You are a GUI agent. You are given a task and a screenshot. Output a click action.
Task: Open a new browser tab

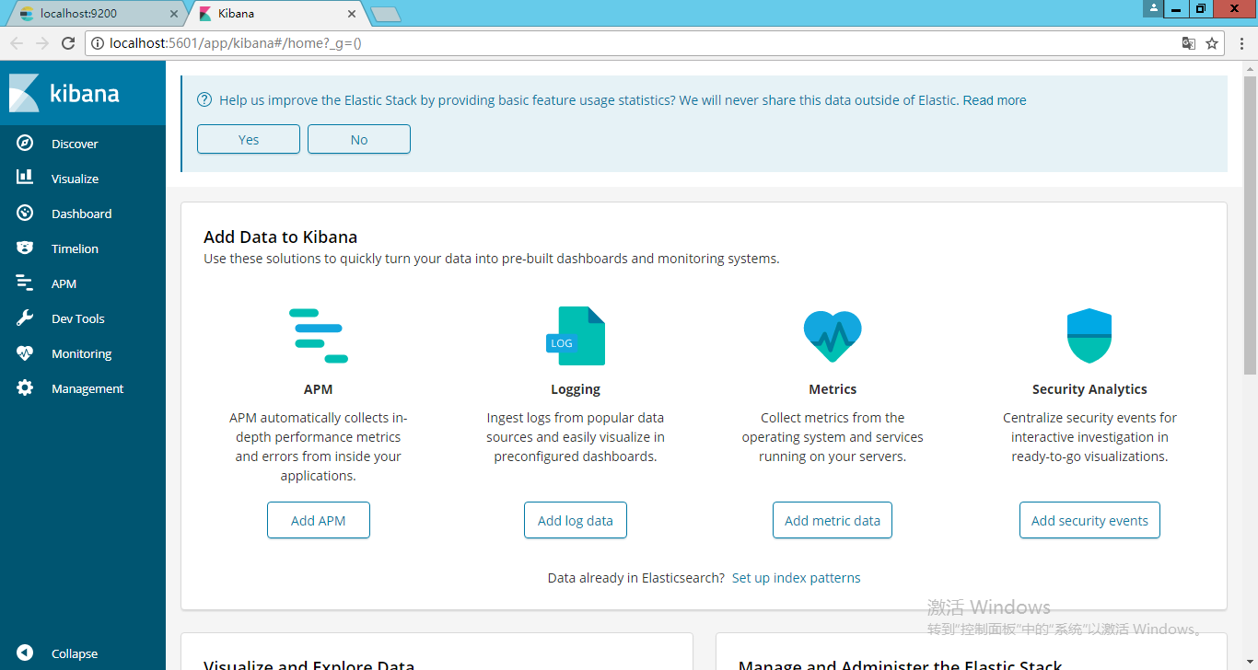tap(385, 14)
